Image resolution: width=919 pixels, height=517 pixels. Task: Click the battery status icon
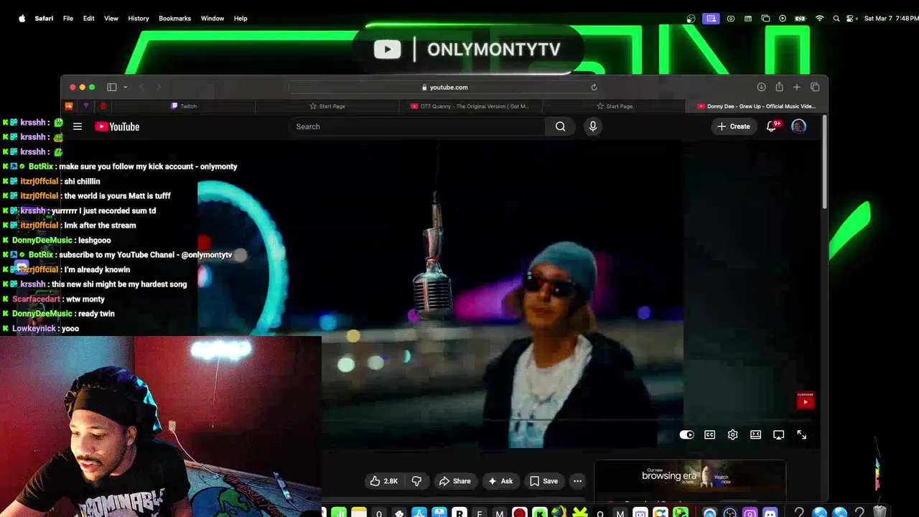pyautogui.click(x=801, y=18)
